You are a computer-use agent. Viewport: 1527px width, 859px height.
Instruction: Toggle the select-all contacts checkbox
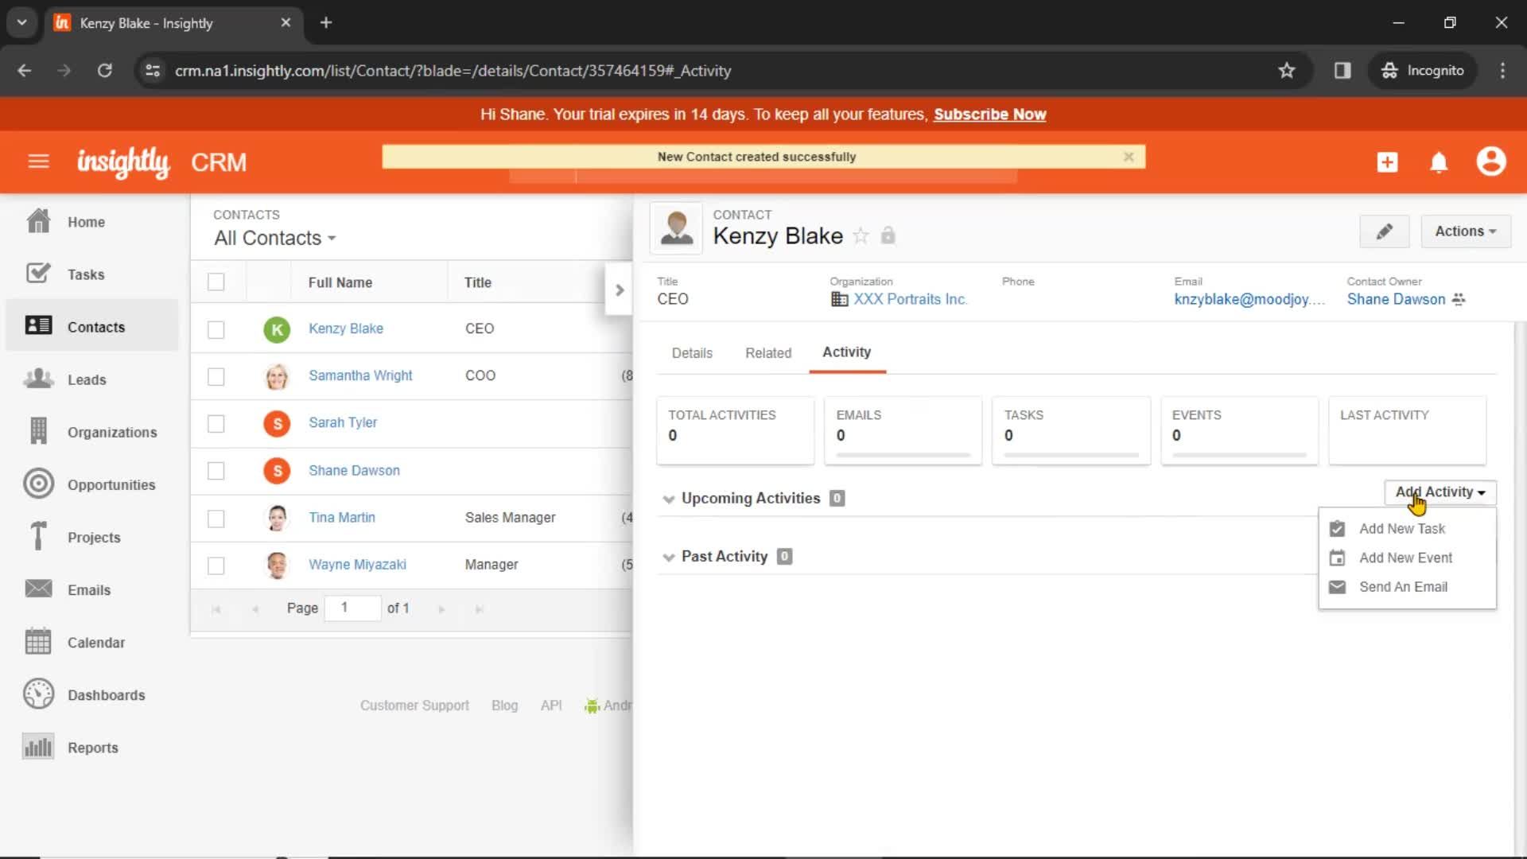tap(216, 282)
